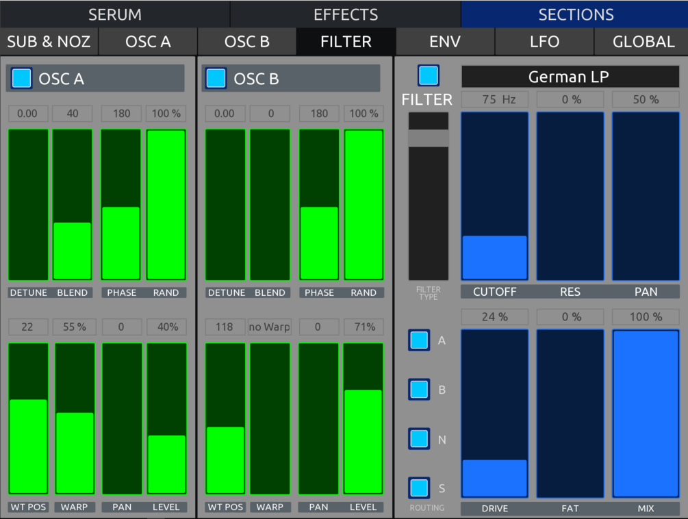Click the FILTER TYPE vertical slider handle
The width and height of the screenshot is (688, 519).
pos(429,138)
